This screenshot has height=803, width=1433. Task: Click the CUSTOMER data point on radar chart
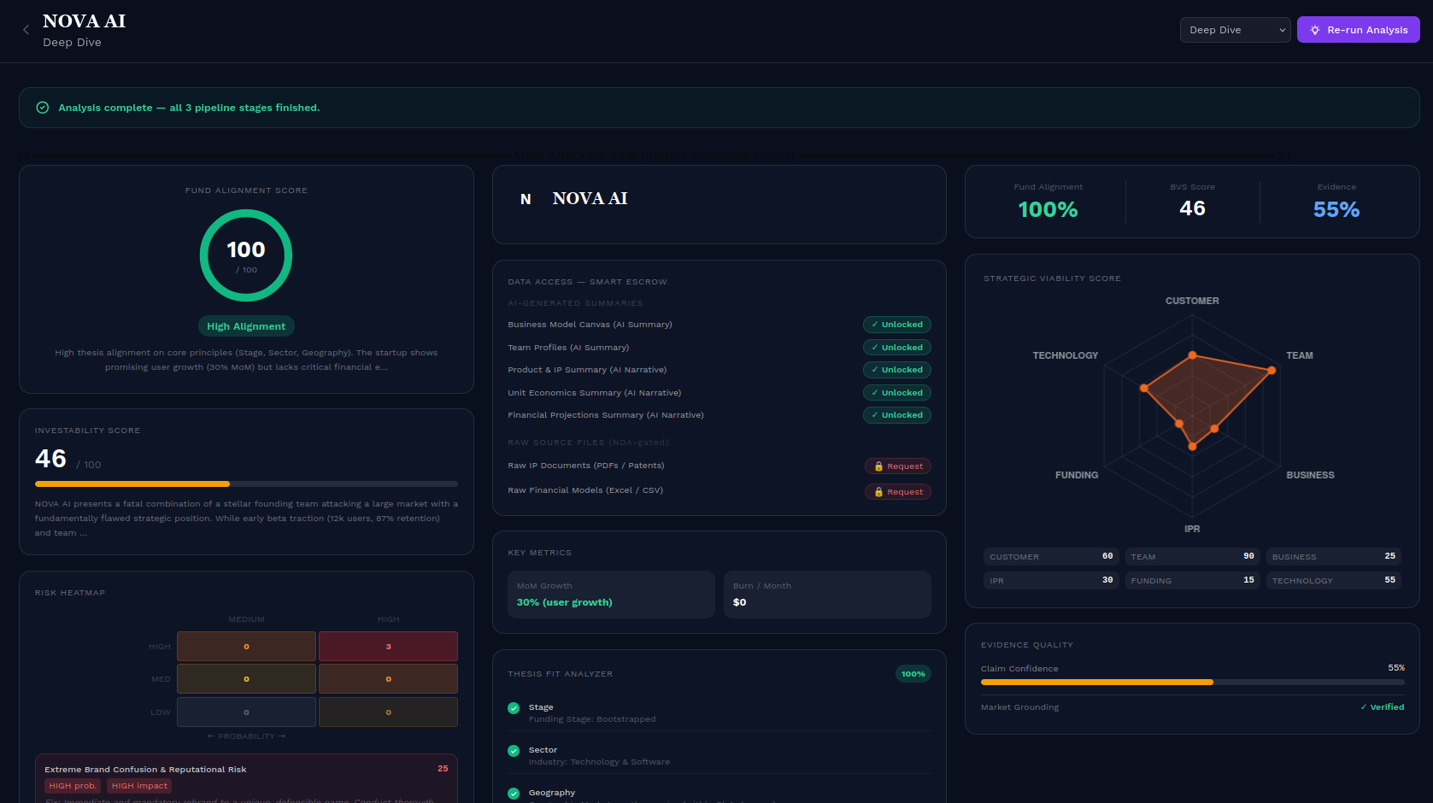click(1193, 355)
